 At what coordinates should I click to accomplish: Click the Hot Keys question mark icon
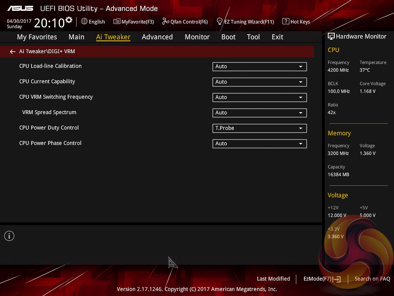tap(286, 22)
